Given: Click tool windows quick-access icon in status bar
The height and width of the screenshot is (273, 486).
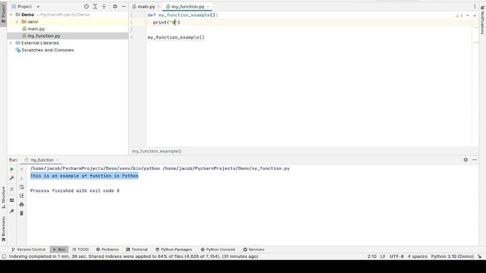Looking at the screenshot, I should point(4,256).
